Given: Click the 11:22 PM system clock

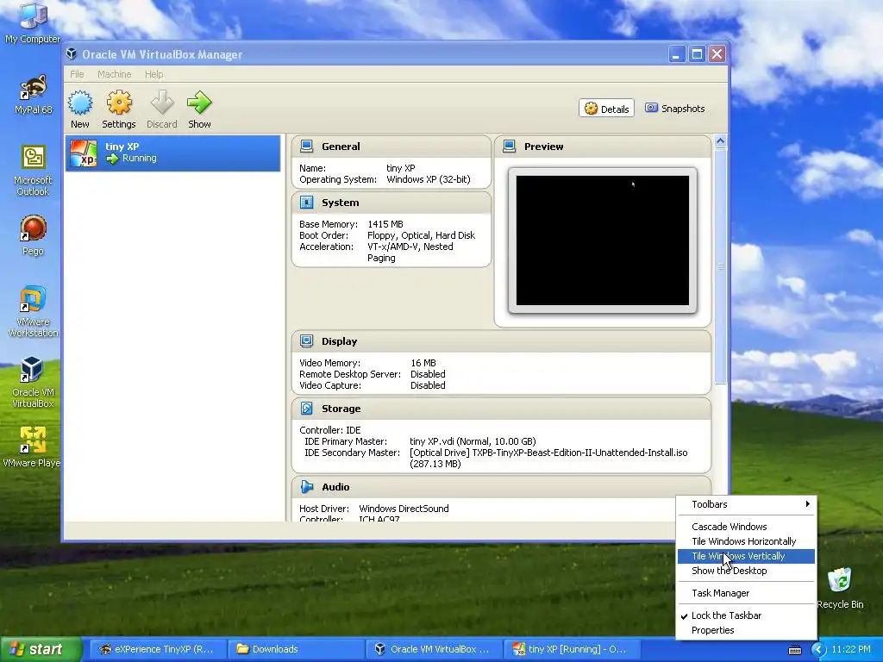Looking at the screenshot, I should [851, 649].
